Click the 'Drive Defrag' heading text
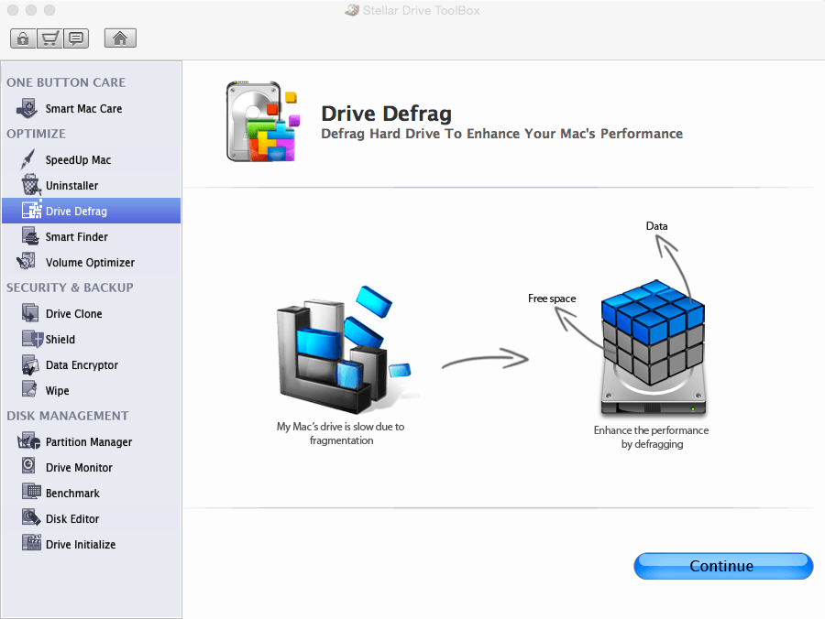 pyautogui.click(x=386, y=114)
